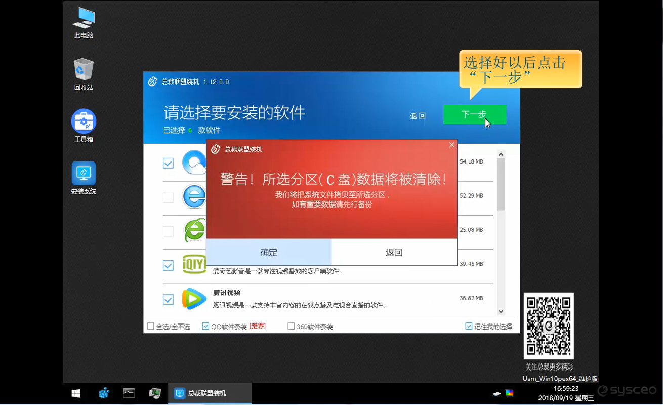Click the 54.18 MB size text
The width and height of the screenshot is (663, 405).
pyautogui.click(x=471, y=161)
